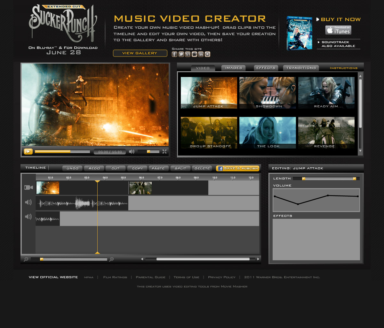384x328 pixels.
Task: Share via the speech bubble icon
Action: click(x=194, y=54)
